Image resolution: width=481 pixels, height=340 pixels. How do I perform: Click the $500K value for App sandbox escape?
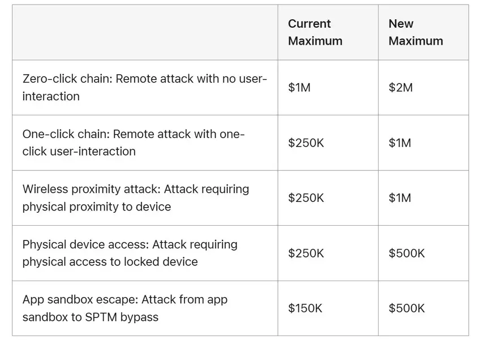click(406, 308)
